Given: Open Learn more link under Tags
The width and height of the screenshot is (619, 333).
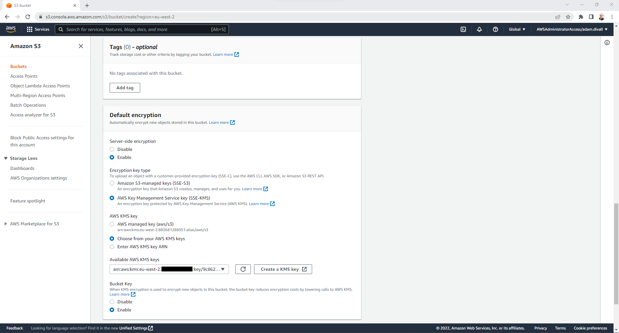Looking at the screenshot, I should click(x=226, y=54).
